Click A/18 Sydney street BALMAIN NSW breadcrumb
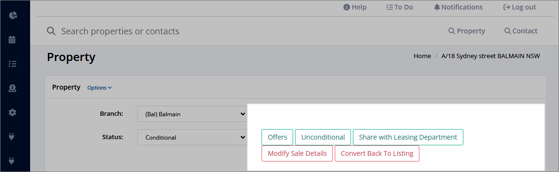This screenshot has height=172, width=559. 491,56
